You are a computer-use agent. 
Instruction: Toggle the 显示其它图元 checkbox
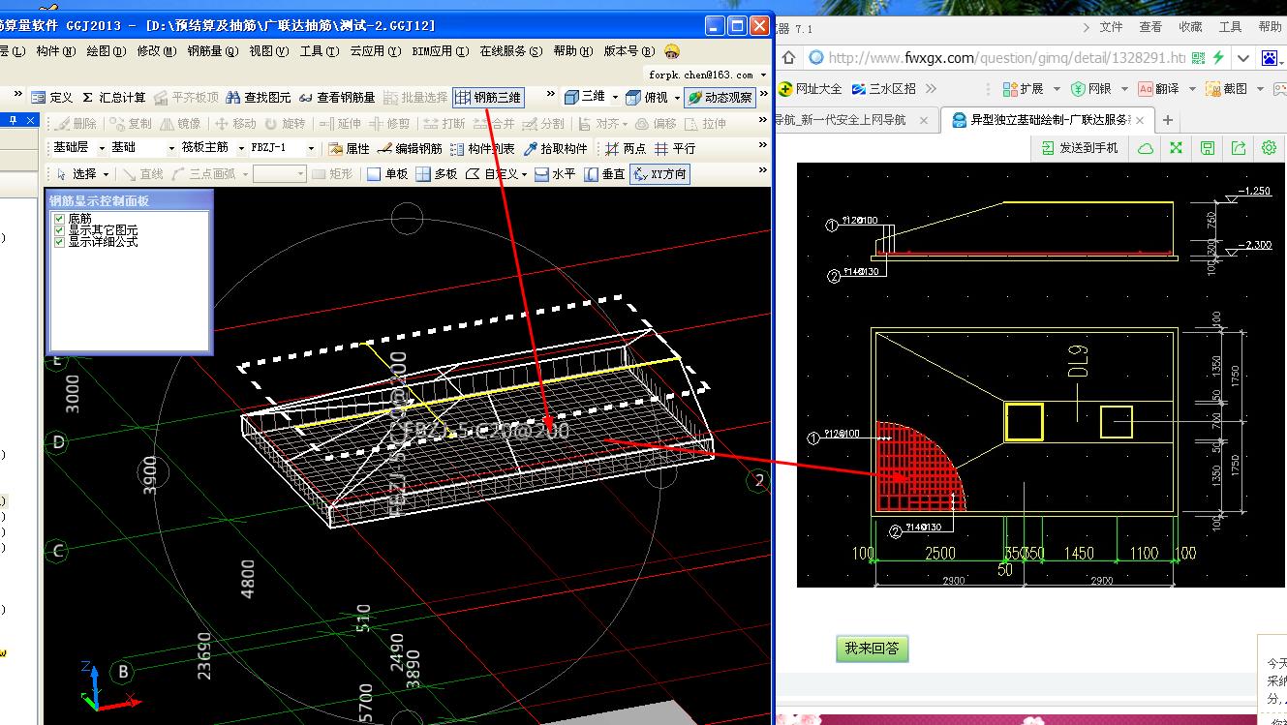tap(60, 230)
